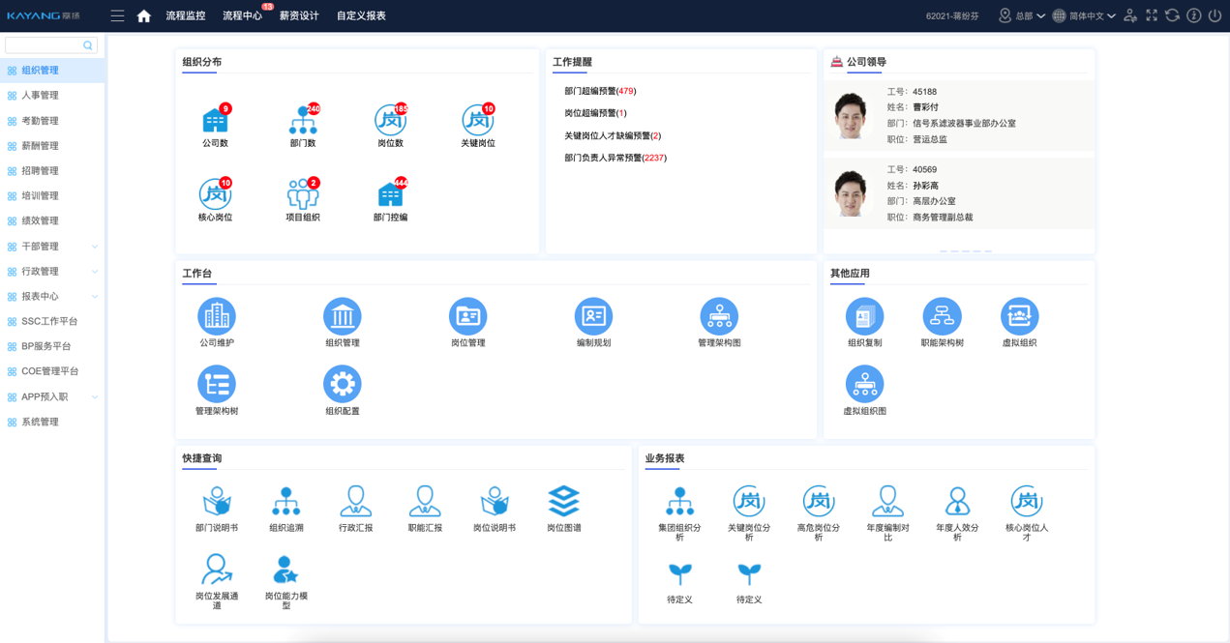Open the 编制规划 workbench icon
Screen dimensions: 1230x643
tap(593, 316)
